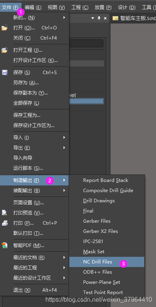
Task: Open the panel options dropdown arrow
Action: coord(93,18)
